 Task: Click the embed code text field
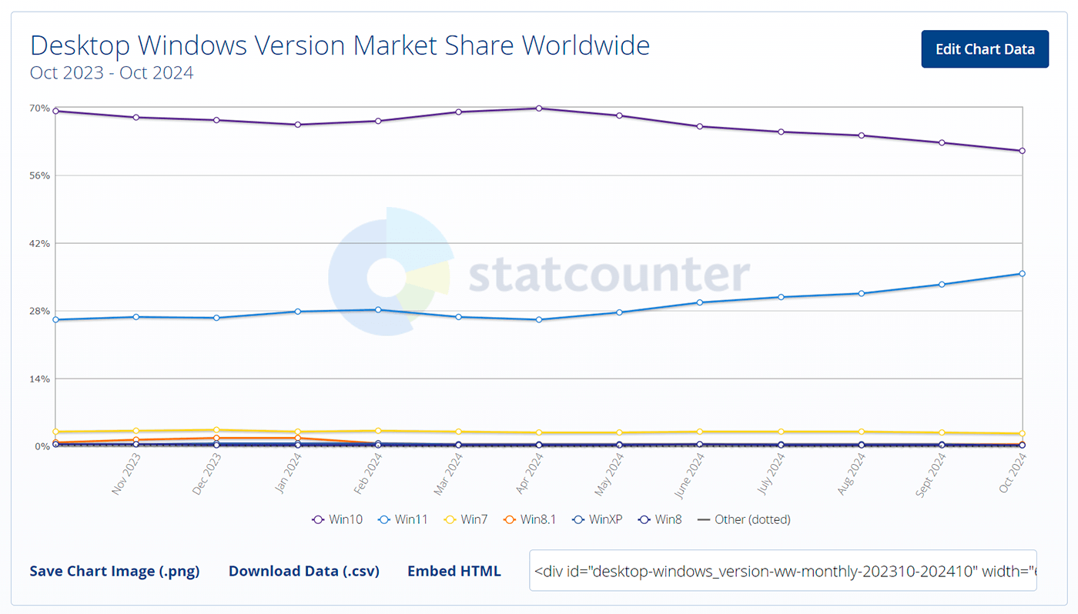pos(782,571)
